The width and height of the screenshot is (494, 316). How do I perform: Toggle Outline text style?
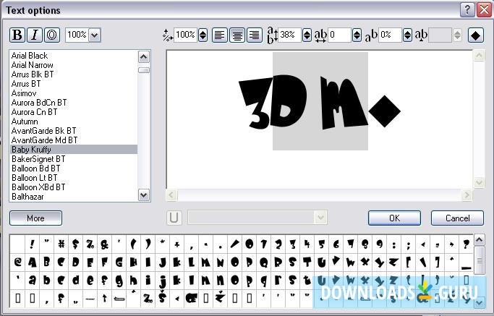click(x=52, y=35)
